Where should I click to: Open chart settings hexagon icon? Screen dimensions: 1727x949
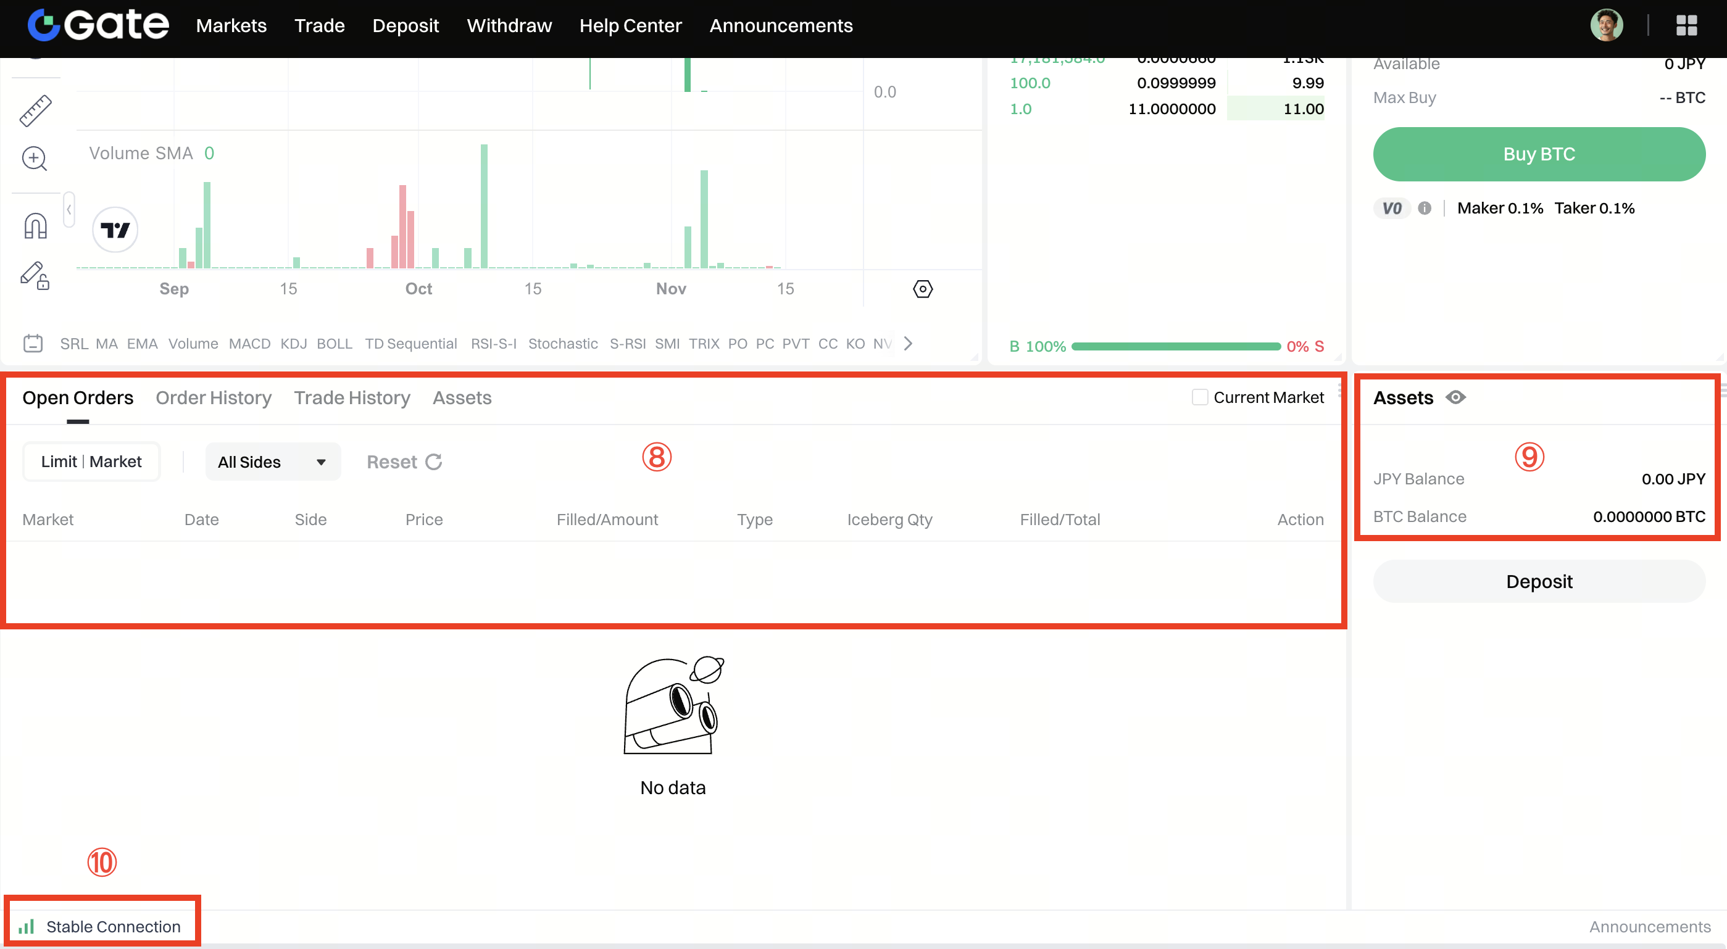[x=923, y=289]
